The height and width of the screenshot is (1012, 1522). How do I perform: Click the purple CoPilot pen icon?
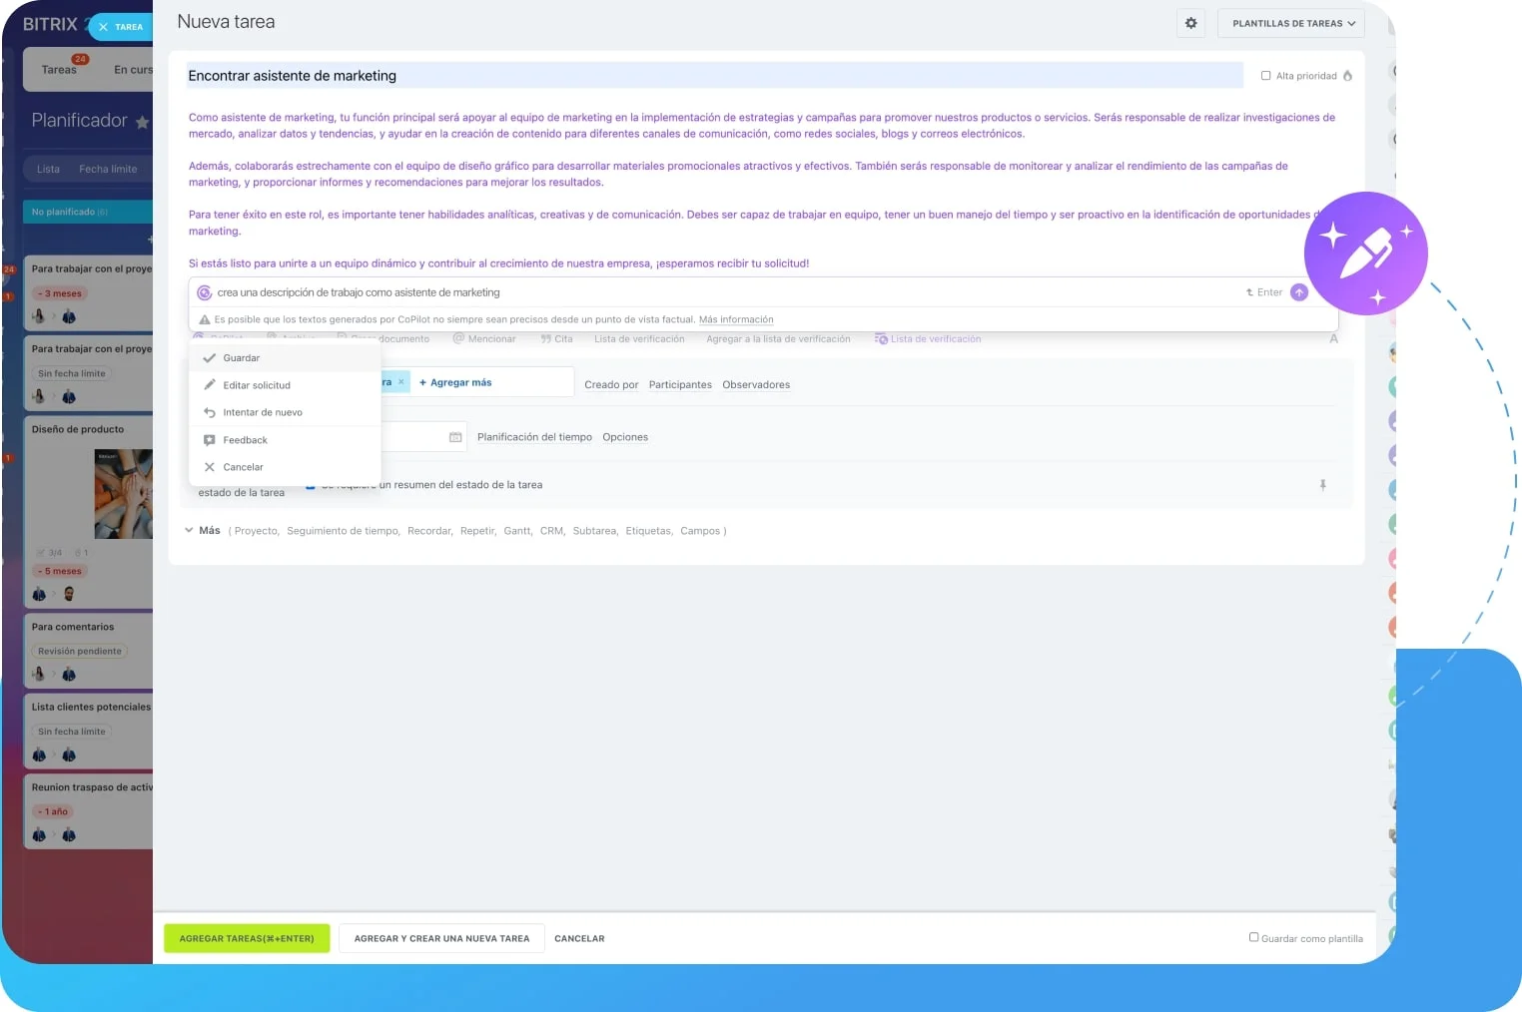point(1366,253)
